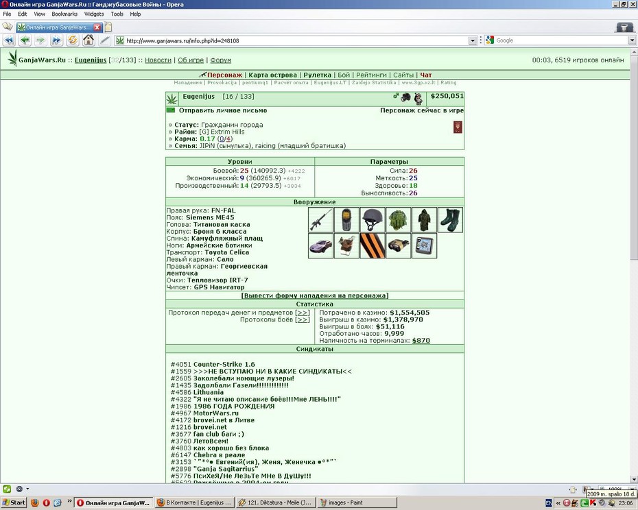Open the Bookmarks menu
This screenshot has width=638, height=510.
pos(64,14)
